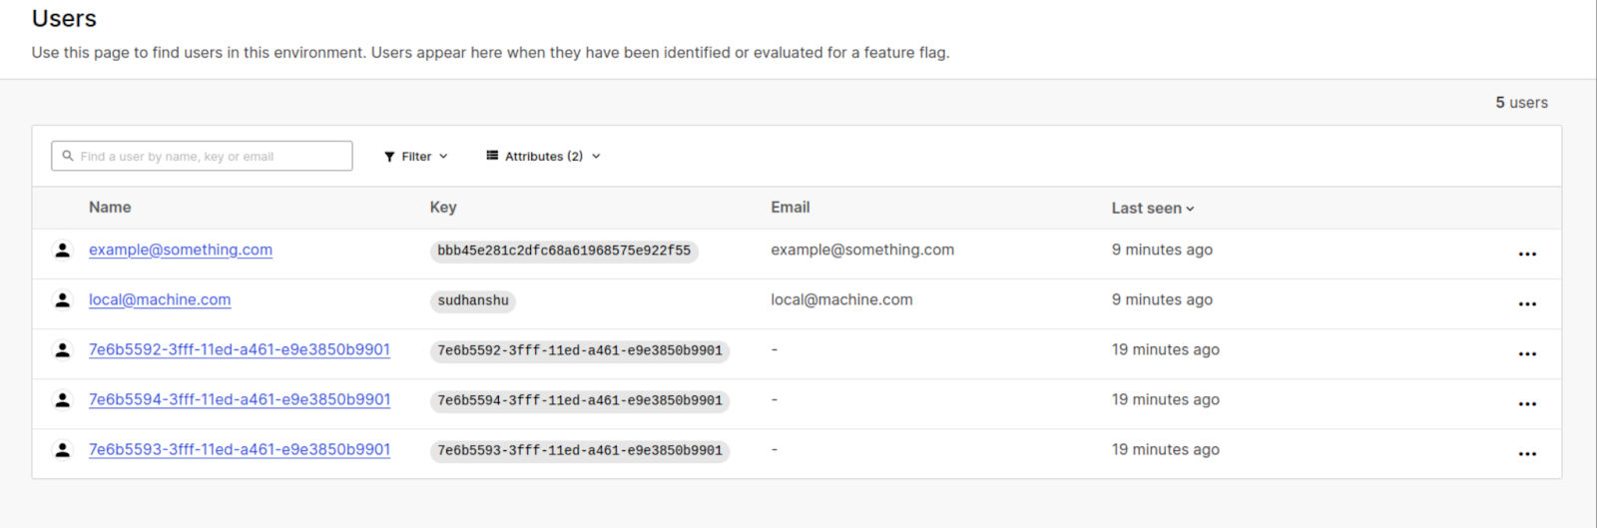Click avatar icon for example@something.com user
Screen dimensions: 1597x528
tap(62, 251)
